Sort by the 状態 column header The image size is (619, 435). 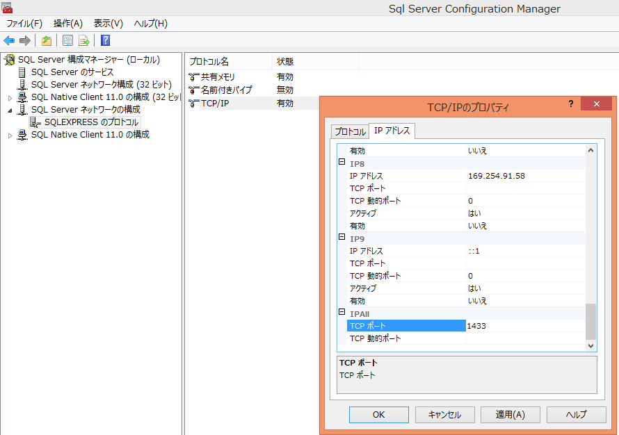(316, 62)
